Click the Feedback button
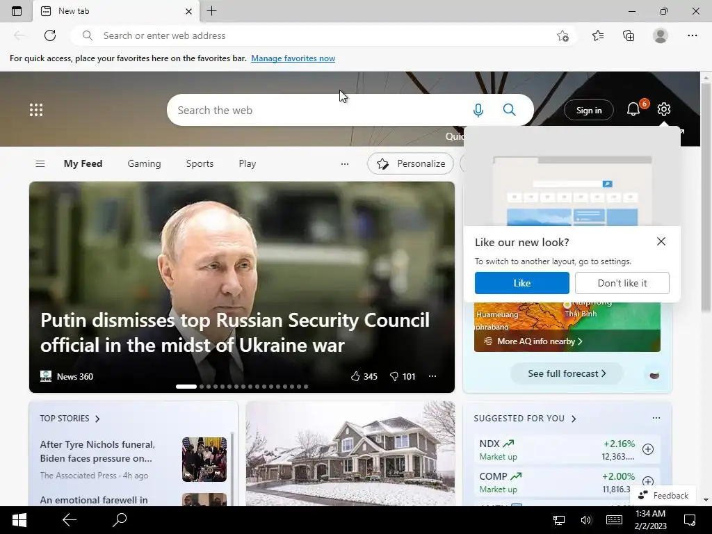Image resolution: width=712 pixels, height=534 pixels. point(663,495)
